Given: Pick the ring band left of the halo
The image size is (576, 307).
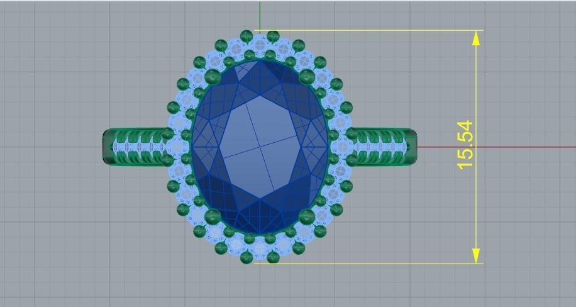Looking at the screenshot, I should (135, 147).
